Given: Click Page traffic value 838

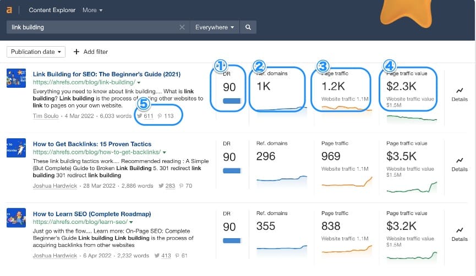Looking at the screenshot, I should (x=331, y=227).
